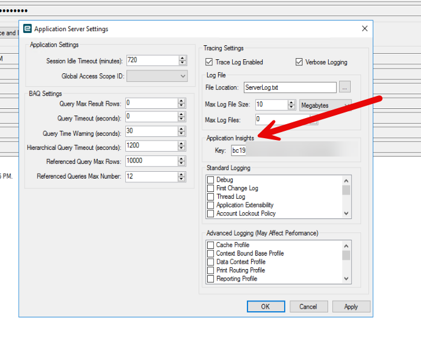Enable the Debug standard logging option

[x=210, y=180]
